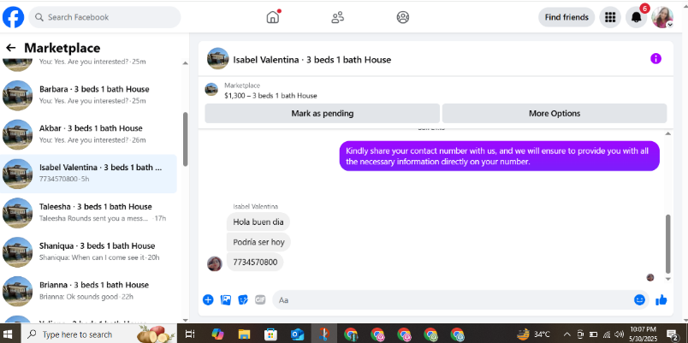Open more actions with the plus icon

(x=208, y=300)
